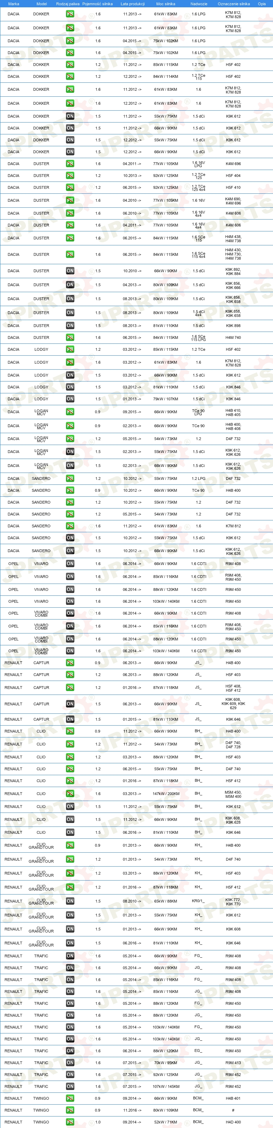The height and width of the screenshot is (1128, 273).
Task: Click the '70kW / 95KM' power cell
Action: [165, 1063]
